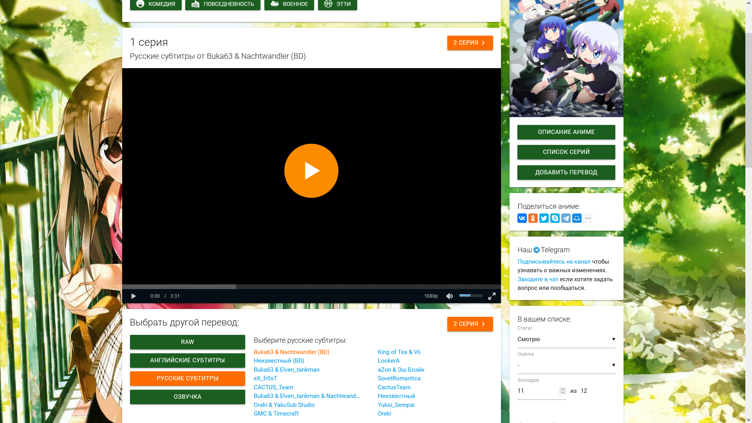Screen dimensions: 752x423
Task: Open the Комедия genre tag
Action: [156, 4]
